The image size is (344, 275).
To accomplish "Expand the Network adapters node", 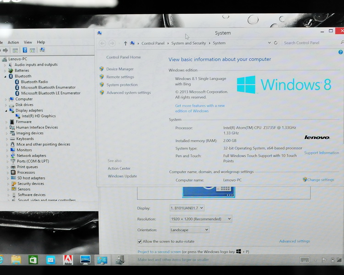I will tap(7, 156).
